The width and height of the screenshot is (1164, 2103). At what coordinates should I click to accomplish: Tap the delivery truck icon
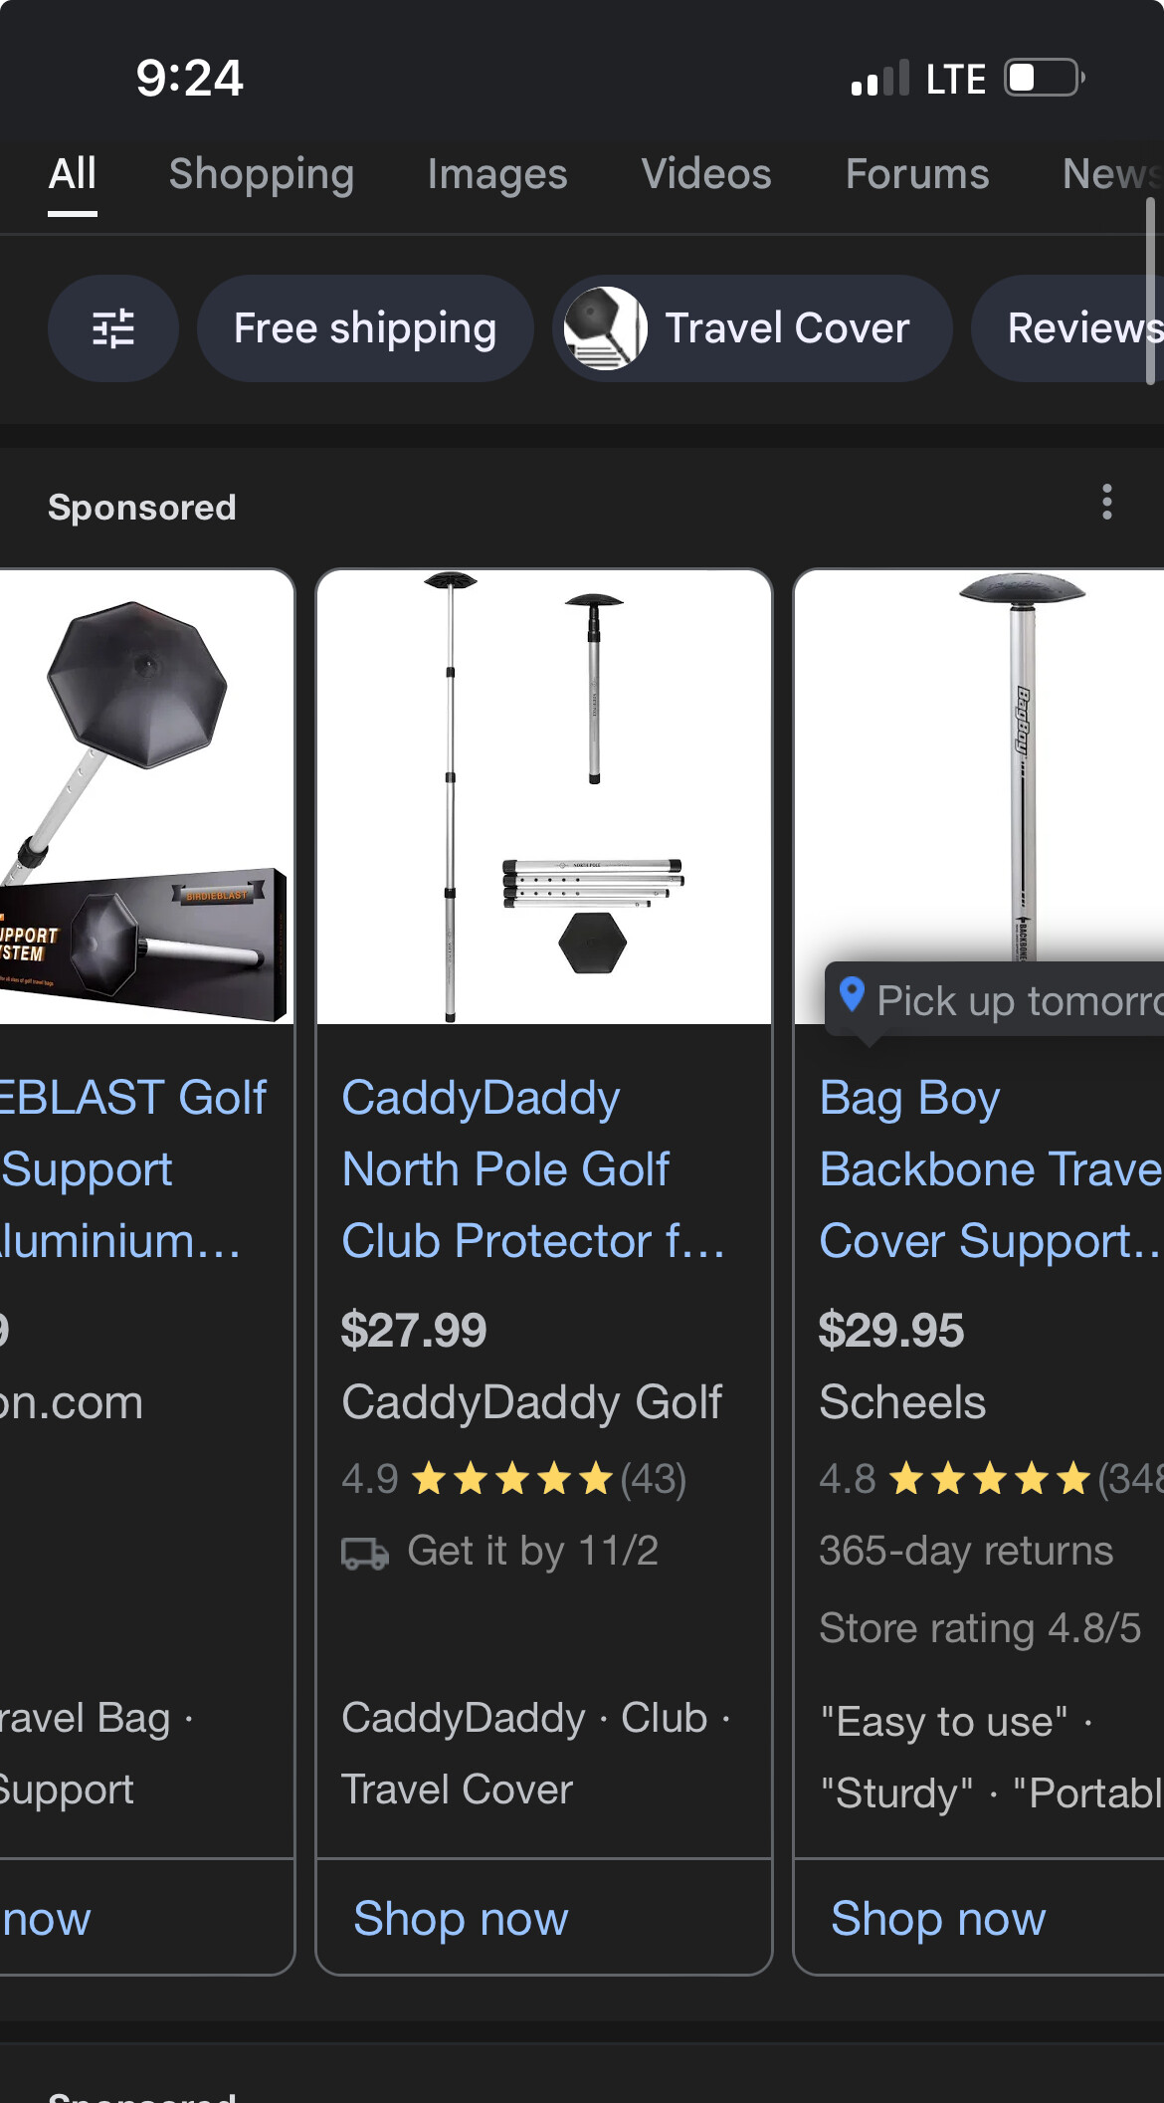(365, 1553)
